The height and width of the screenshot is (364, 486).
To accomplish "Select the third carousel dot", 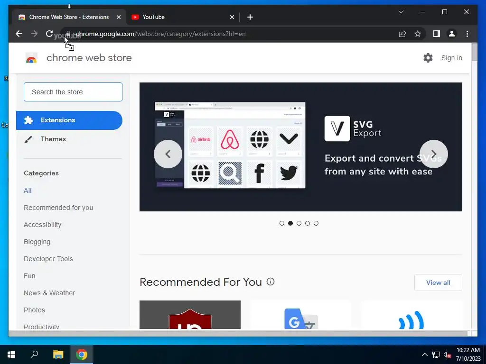I will (x=299, y=223).
